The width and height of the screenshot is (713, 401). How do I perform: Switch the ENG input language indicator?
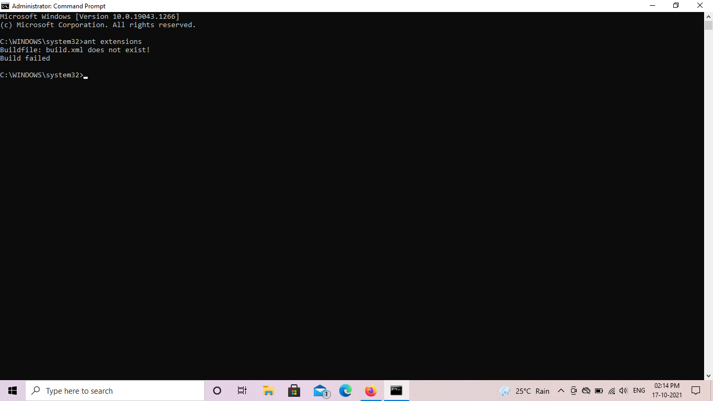[639, 391]
